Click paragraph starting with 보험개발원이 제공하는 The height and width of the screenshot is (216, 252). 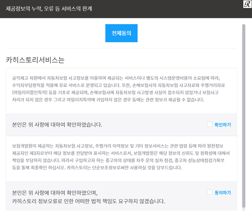(121, 157)
